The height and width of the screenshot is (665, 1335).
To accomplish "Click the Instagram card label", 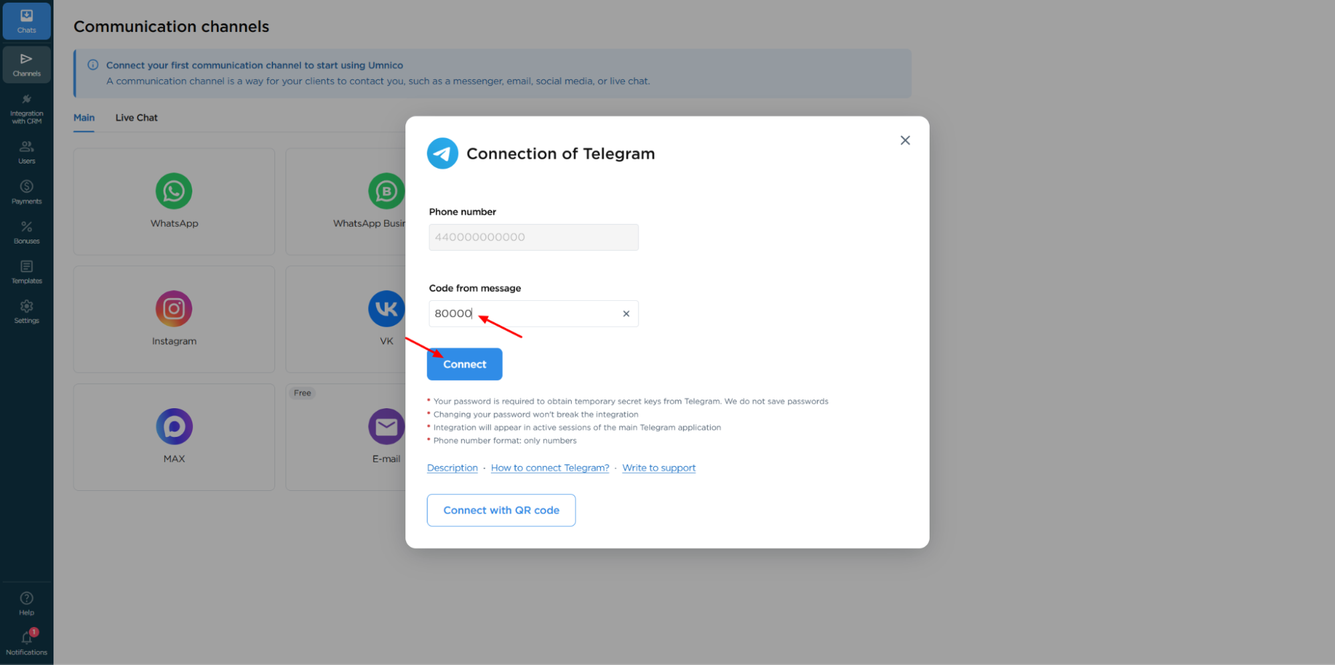I will point(174,341).
